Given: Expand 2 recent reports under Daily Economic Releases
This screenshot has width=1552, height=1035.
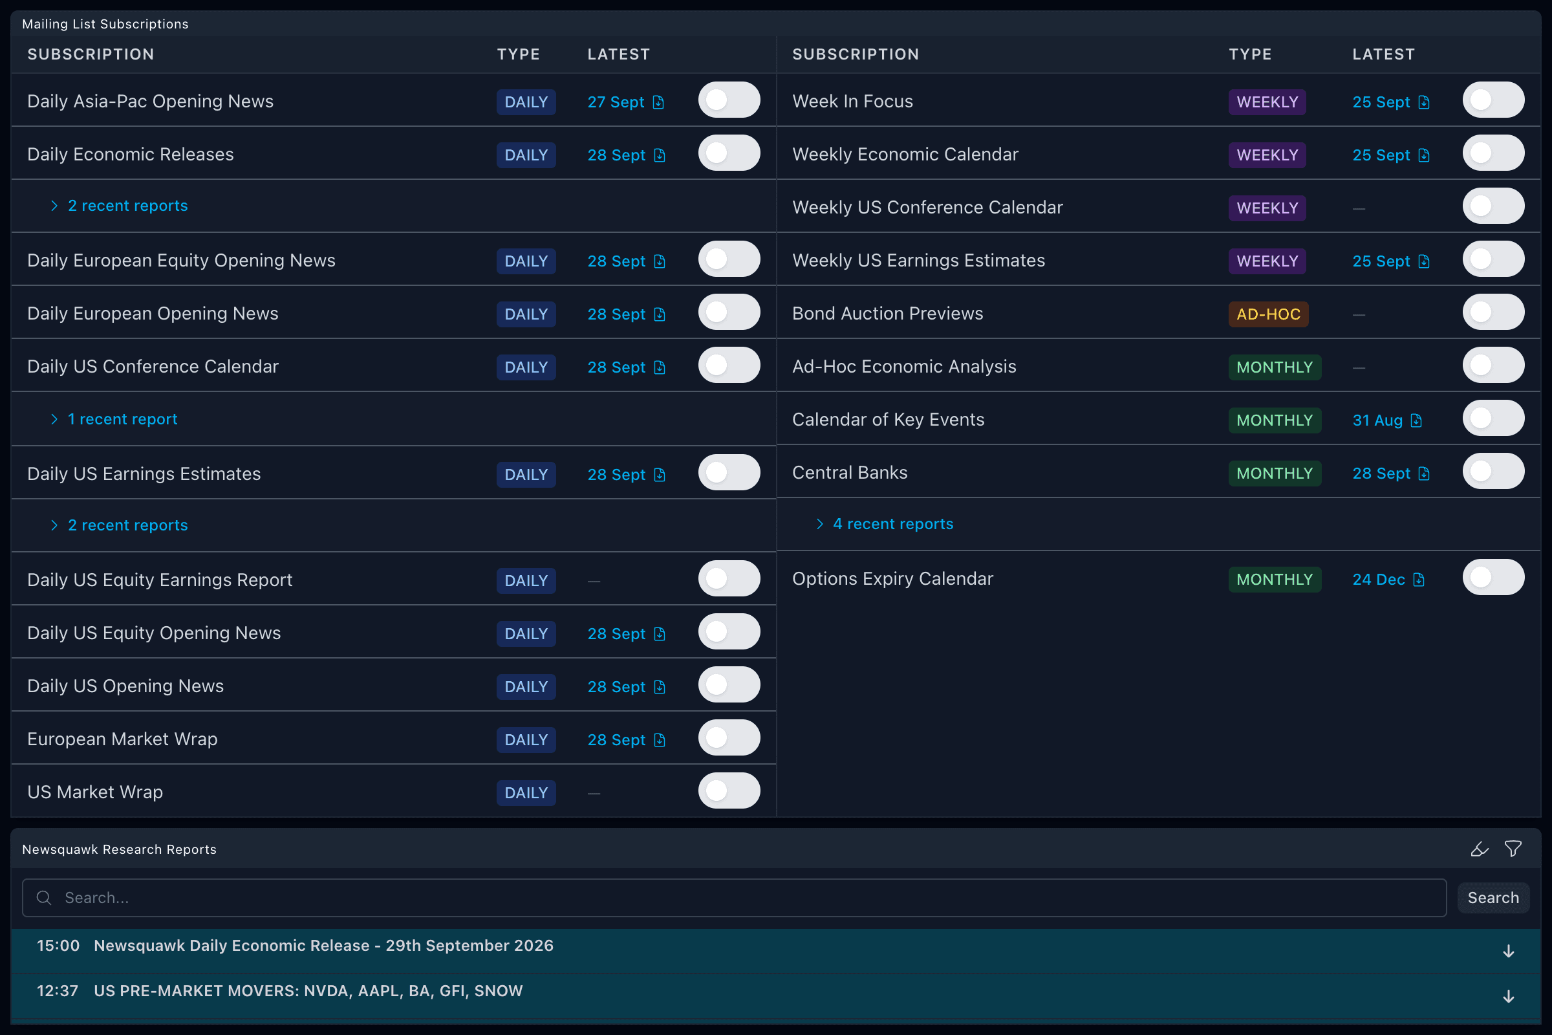Looking at the screenshot, I should tap(120, 206).
